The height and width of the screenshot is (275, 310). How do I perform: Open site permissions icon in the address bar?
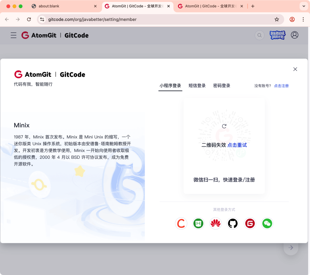tap(42, 19)
